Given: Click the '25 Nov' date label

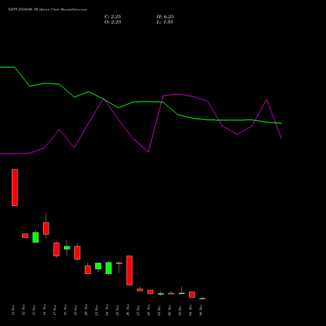Looking at the screenshot, I should pos(117,310).
